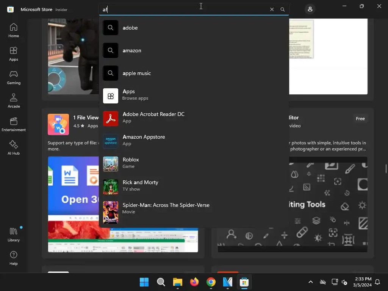388x291 pixels.
Task: Open the document screenshot on the top right card
Action: click(x=328, y=56)
